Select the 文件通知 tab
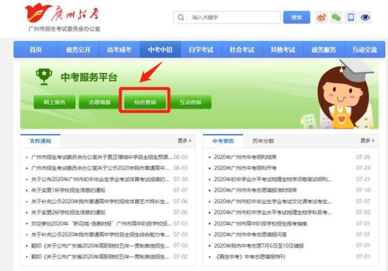 (40, 141)
